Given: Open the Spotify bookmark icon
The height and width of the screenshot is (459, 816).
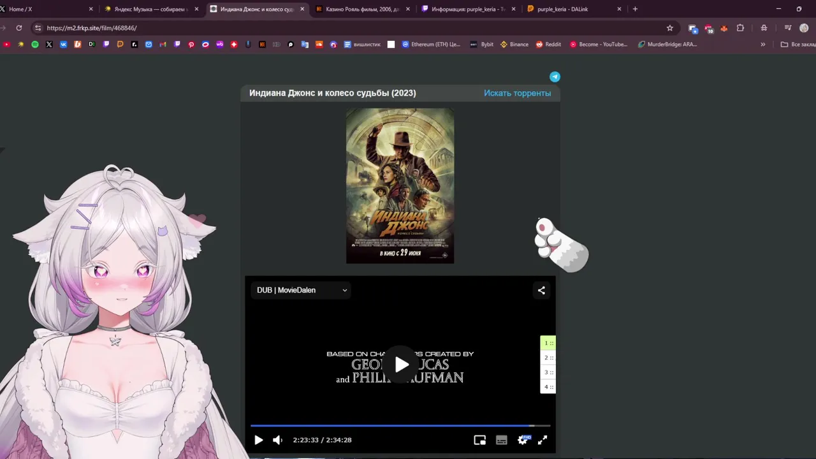Looking at the screenshot, I should tap(35, 45).
